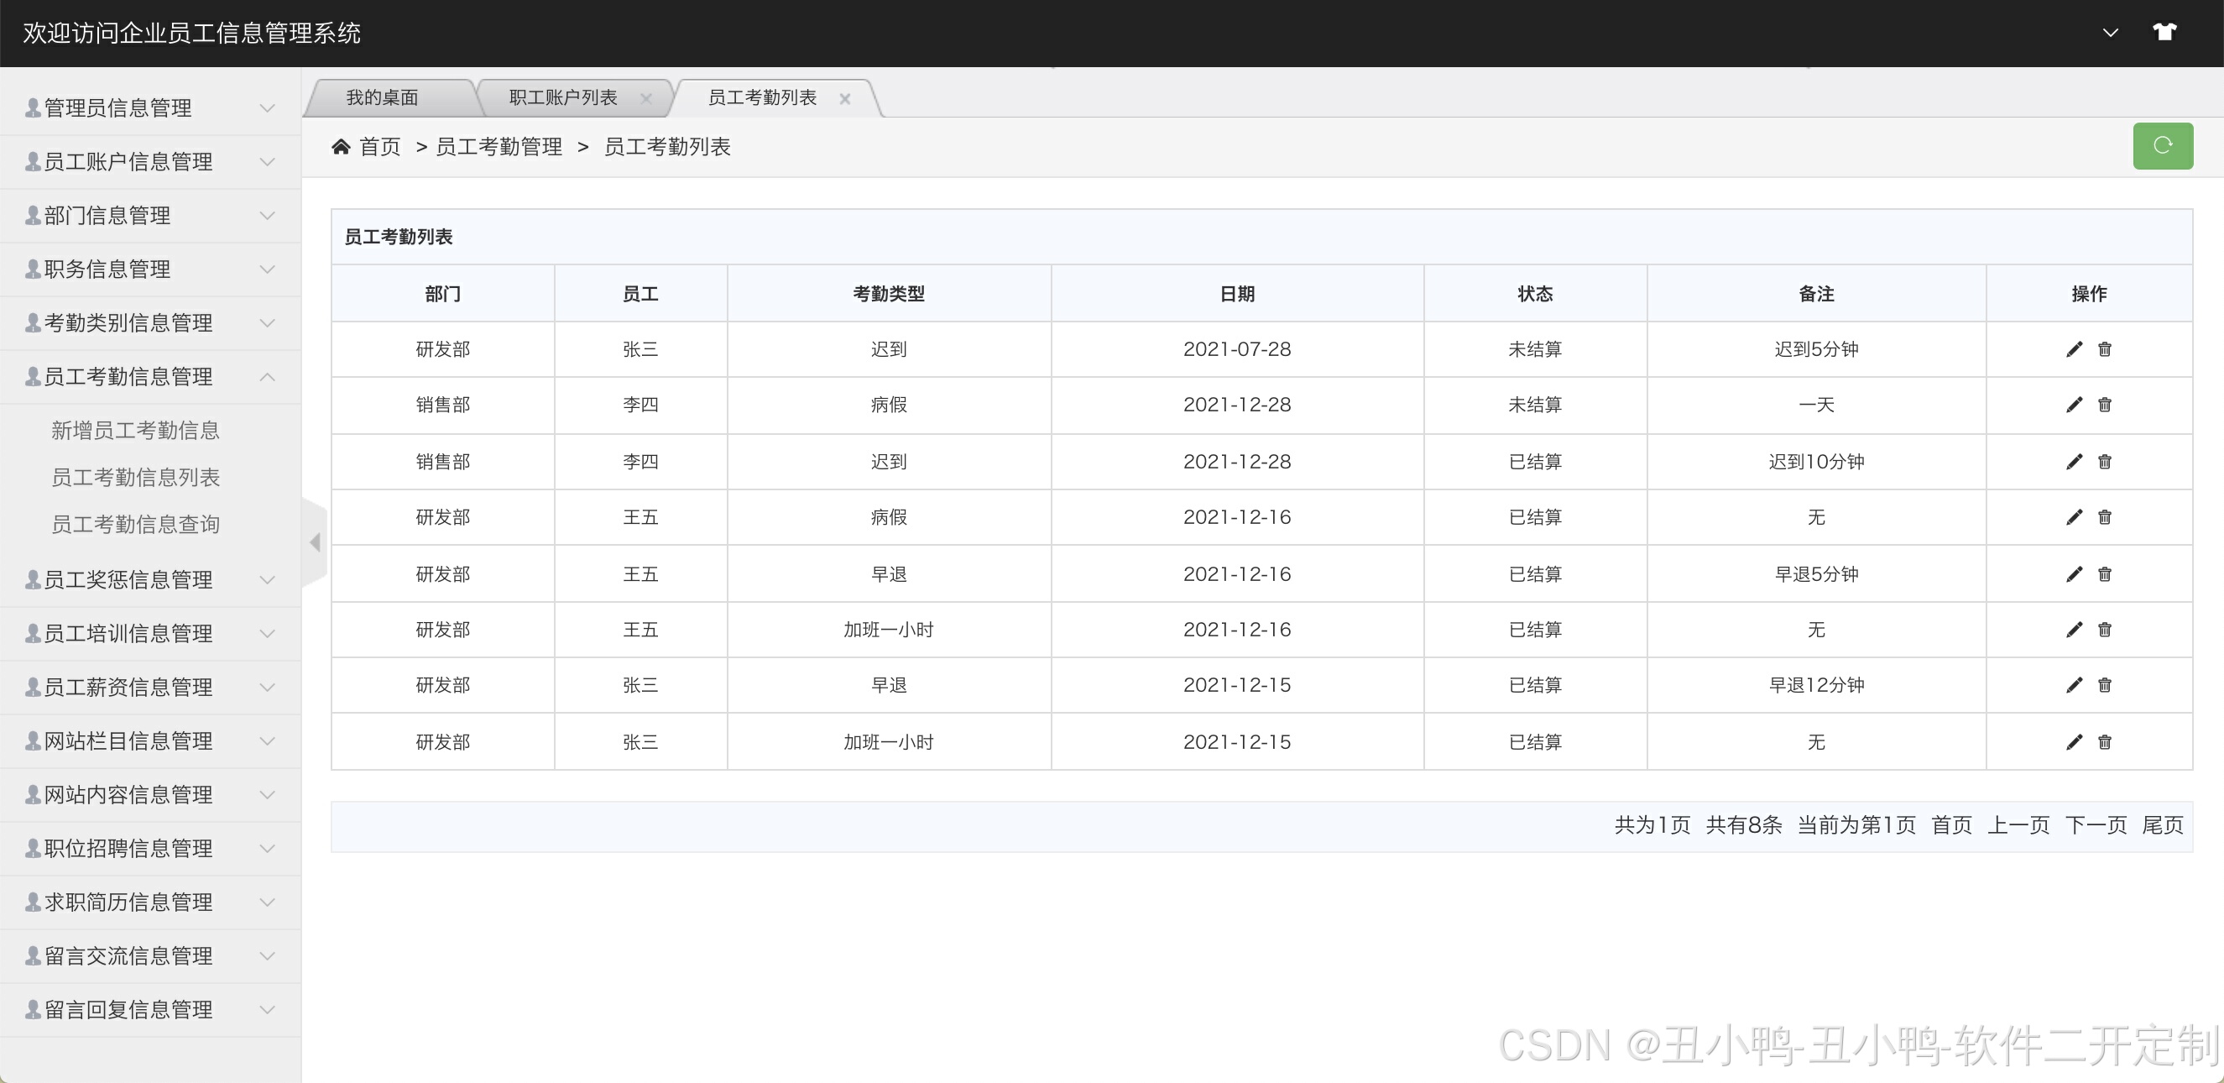
Task: Expand 员工薪资信息管理 menu
Action: (x=150, y=688)
